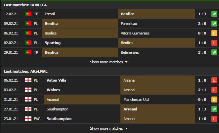Viewport: 219px width, 133px height.
Task: Click the Portugal flag on the 12.02.21 match
Action: [28, 14]
